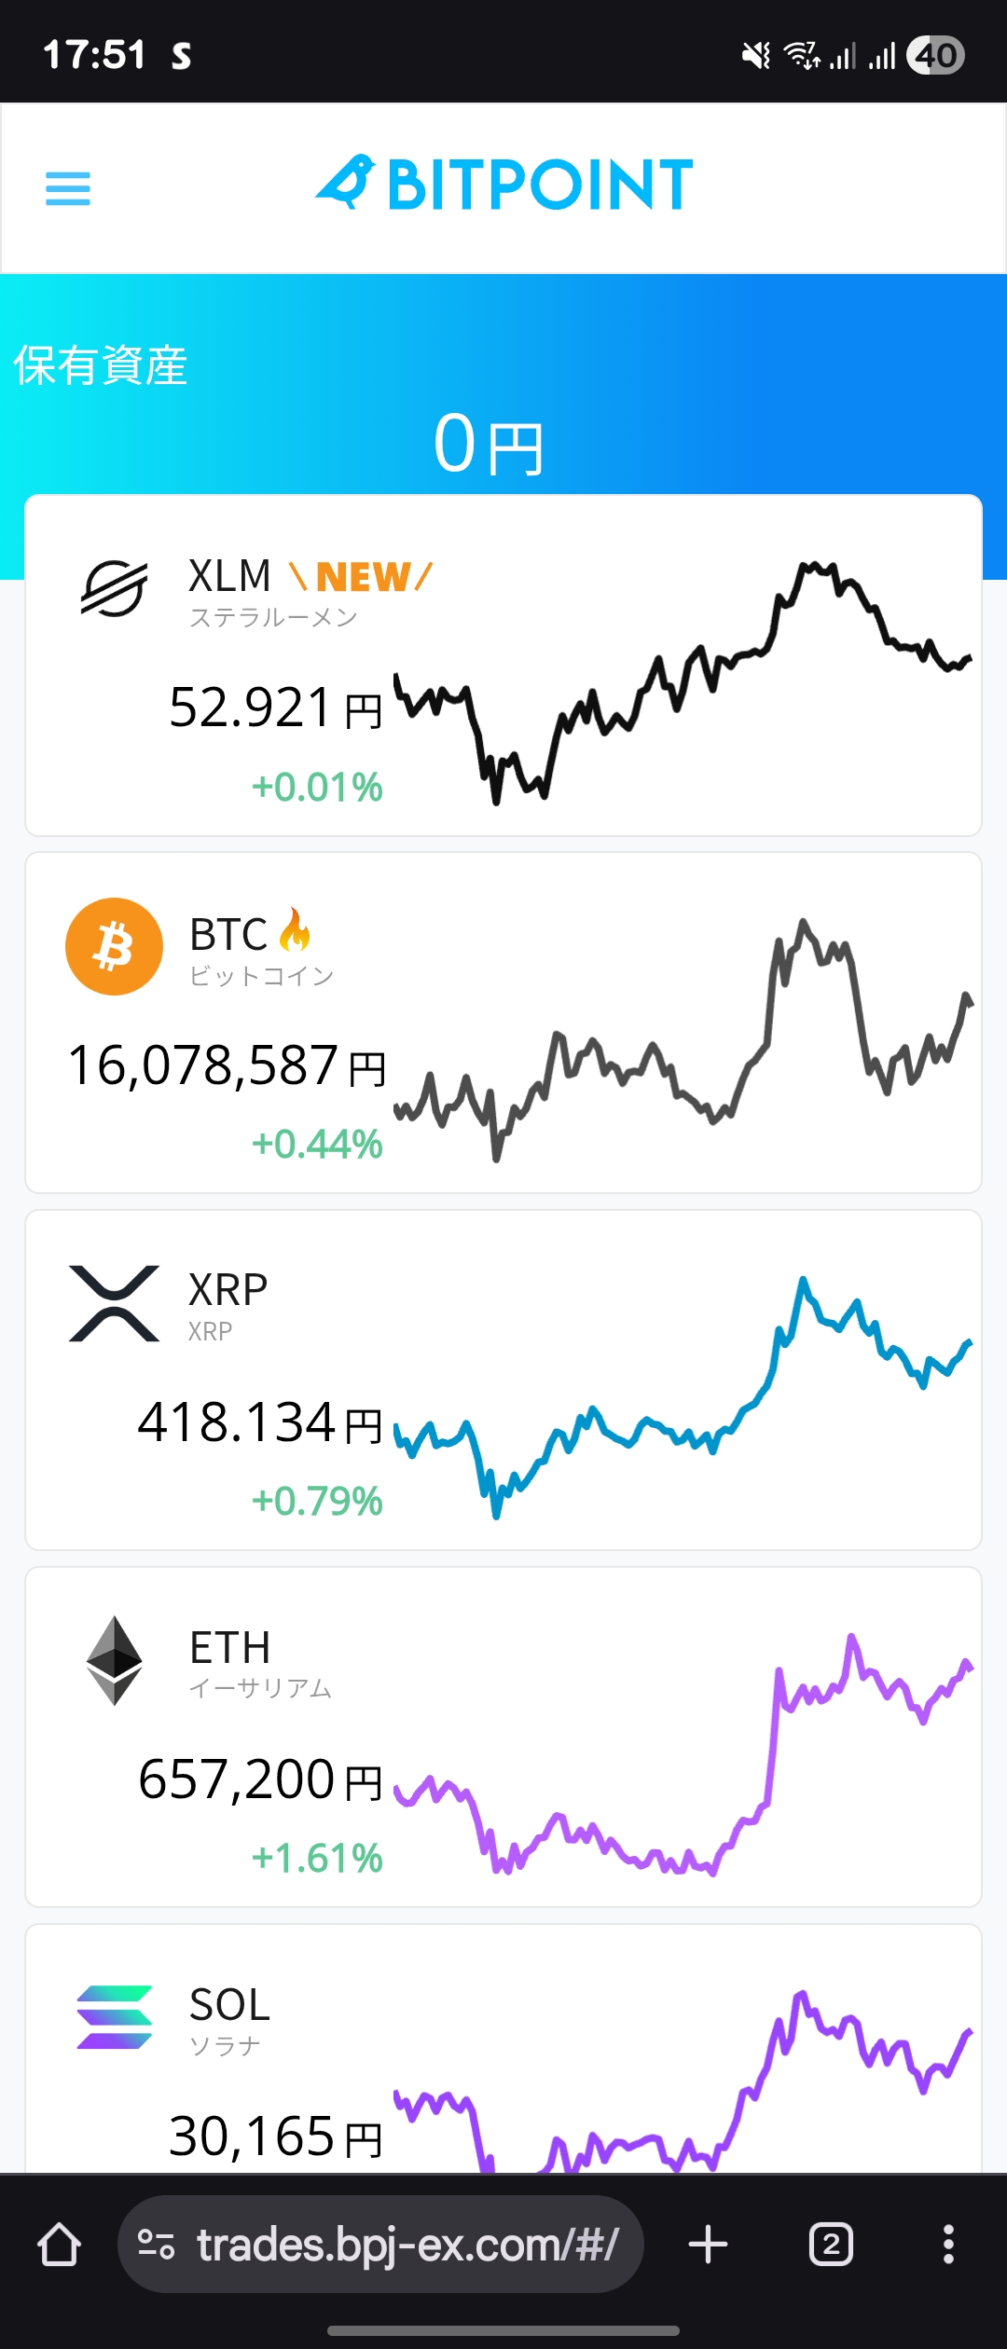1007x2349 pixels.
Task: Tap the BTC price 16,078,587 円
Action: (x=227, y=1065)
